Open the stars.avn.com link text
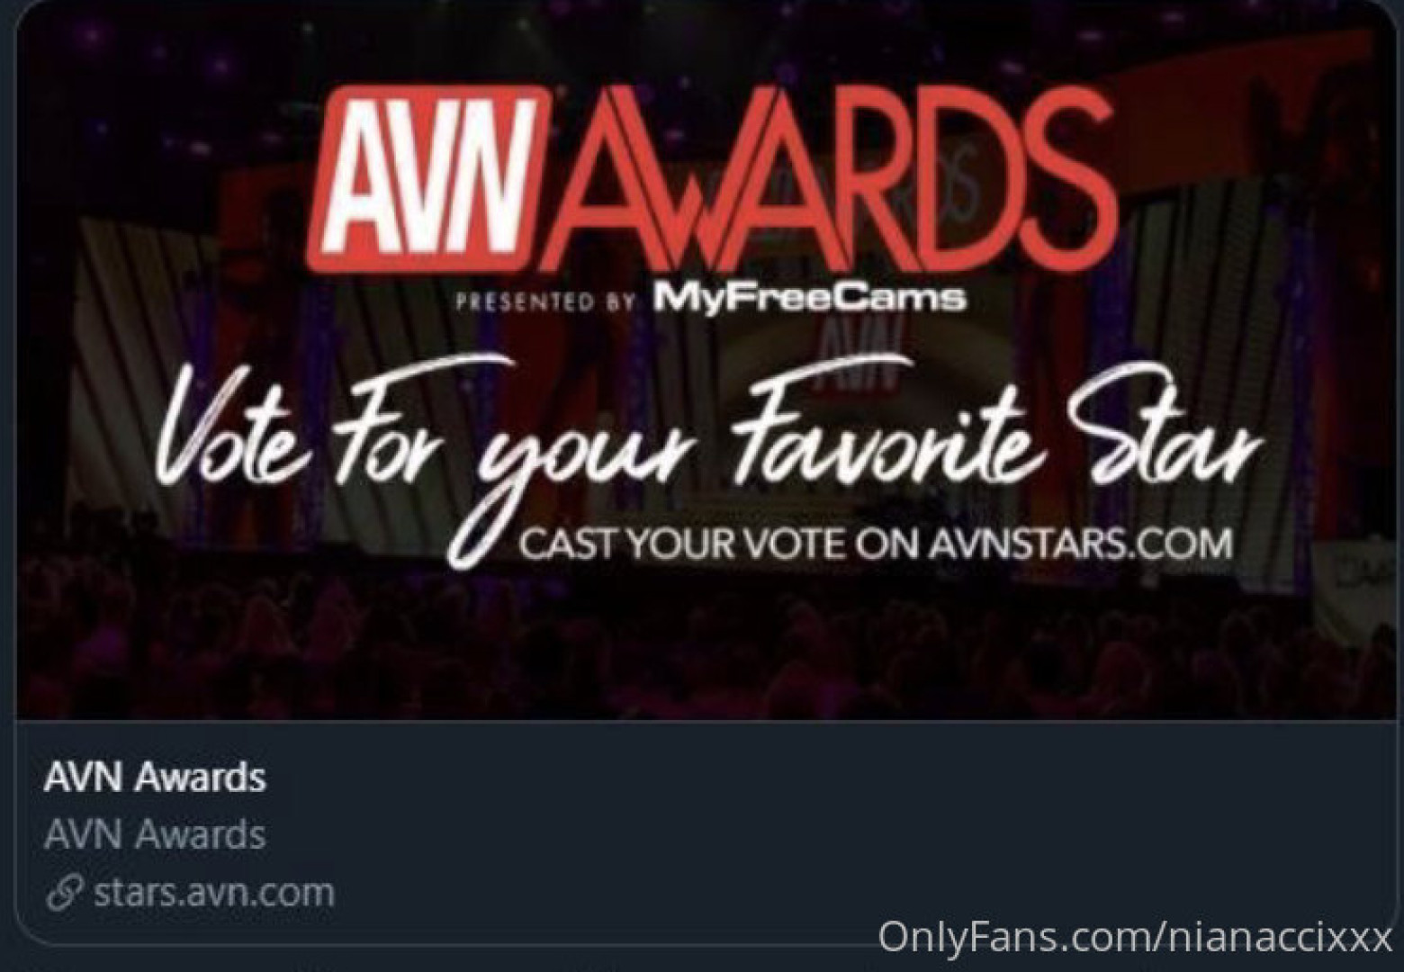Image resolution: width=1404 pixels, height=972 pixels. coord(214,893)
